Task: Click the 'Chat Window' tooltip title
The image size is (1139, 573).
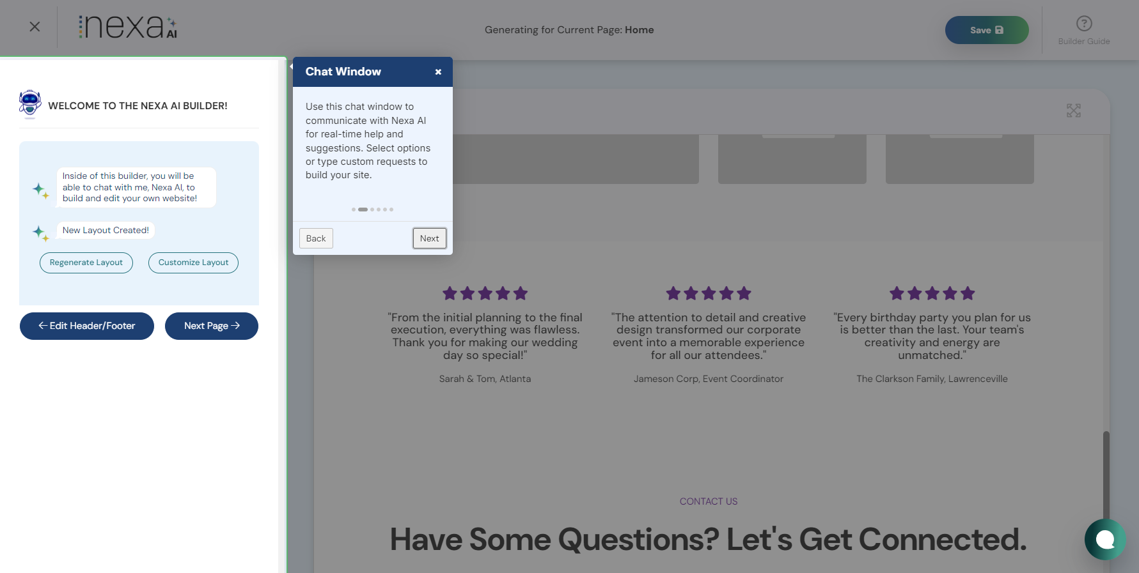Action: tap(343, 72)
